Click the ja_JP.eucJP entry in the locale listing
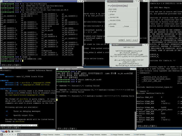This screenshot has height=136, width=182. (x=47, y=30)
